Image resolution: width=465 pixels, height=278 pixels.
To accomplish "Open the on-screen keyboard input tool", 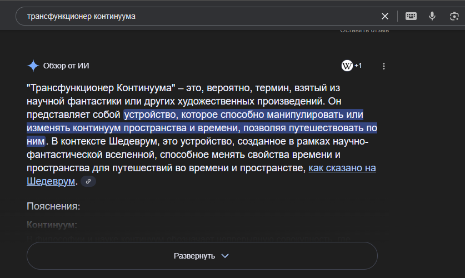I will [411, 16].
